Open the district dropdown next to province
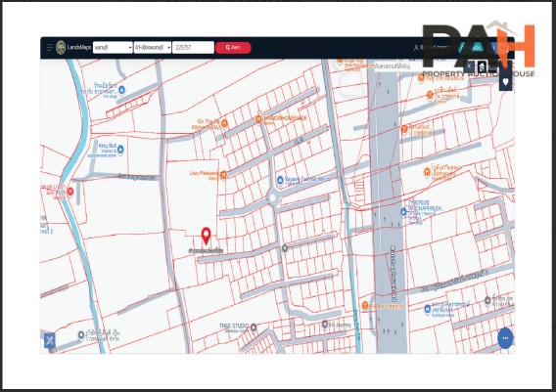The height and width of the screenshot is (392, 556). click(x=153, y=48)
